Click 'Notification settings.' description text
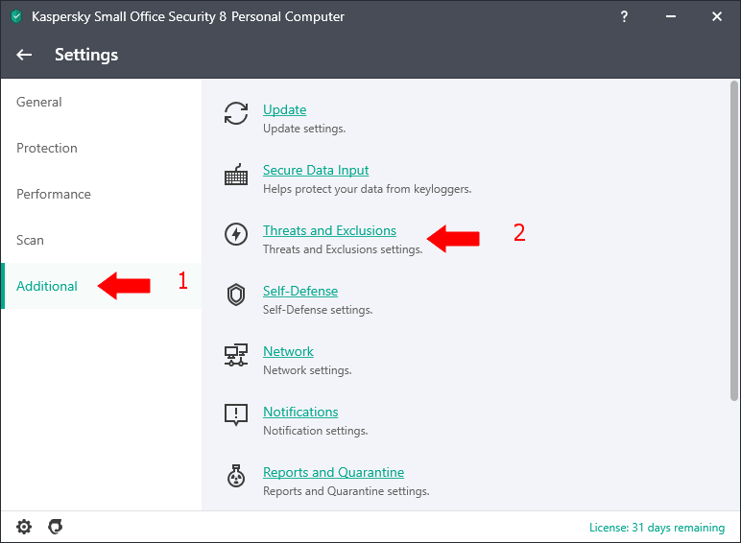The width and height of the screenshot is (741, 543). pos(315,431)
